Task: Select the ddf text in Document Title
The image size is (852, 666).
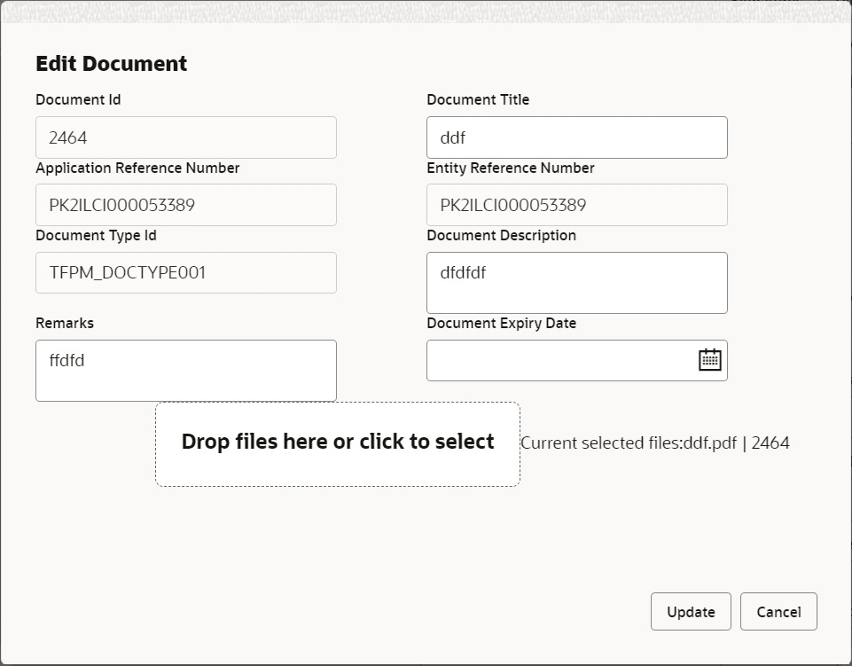Action: (450, 137)
